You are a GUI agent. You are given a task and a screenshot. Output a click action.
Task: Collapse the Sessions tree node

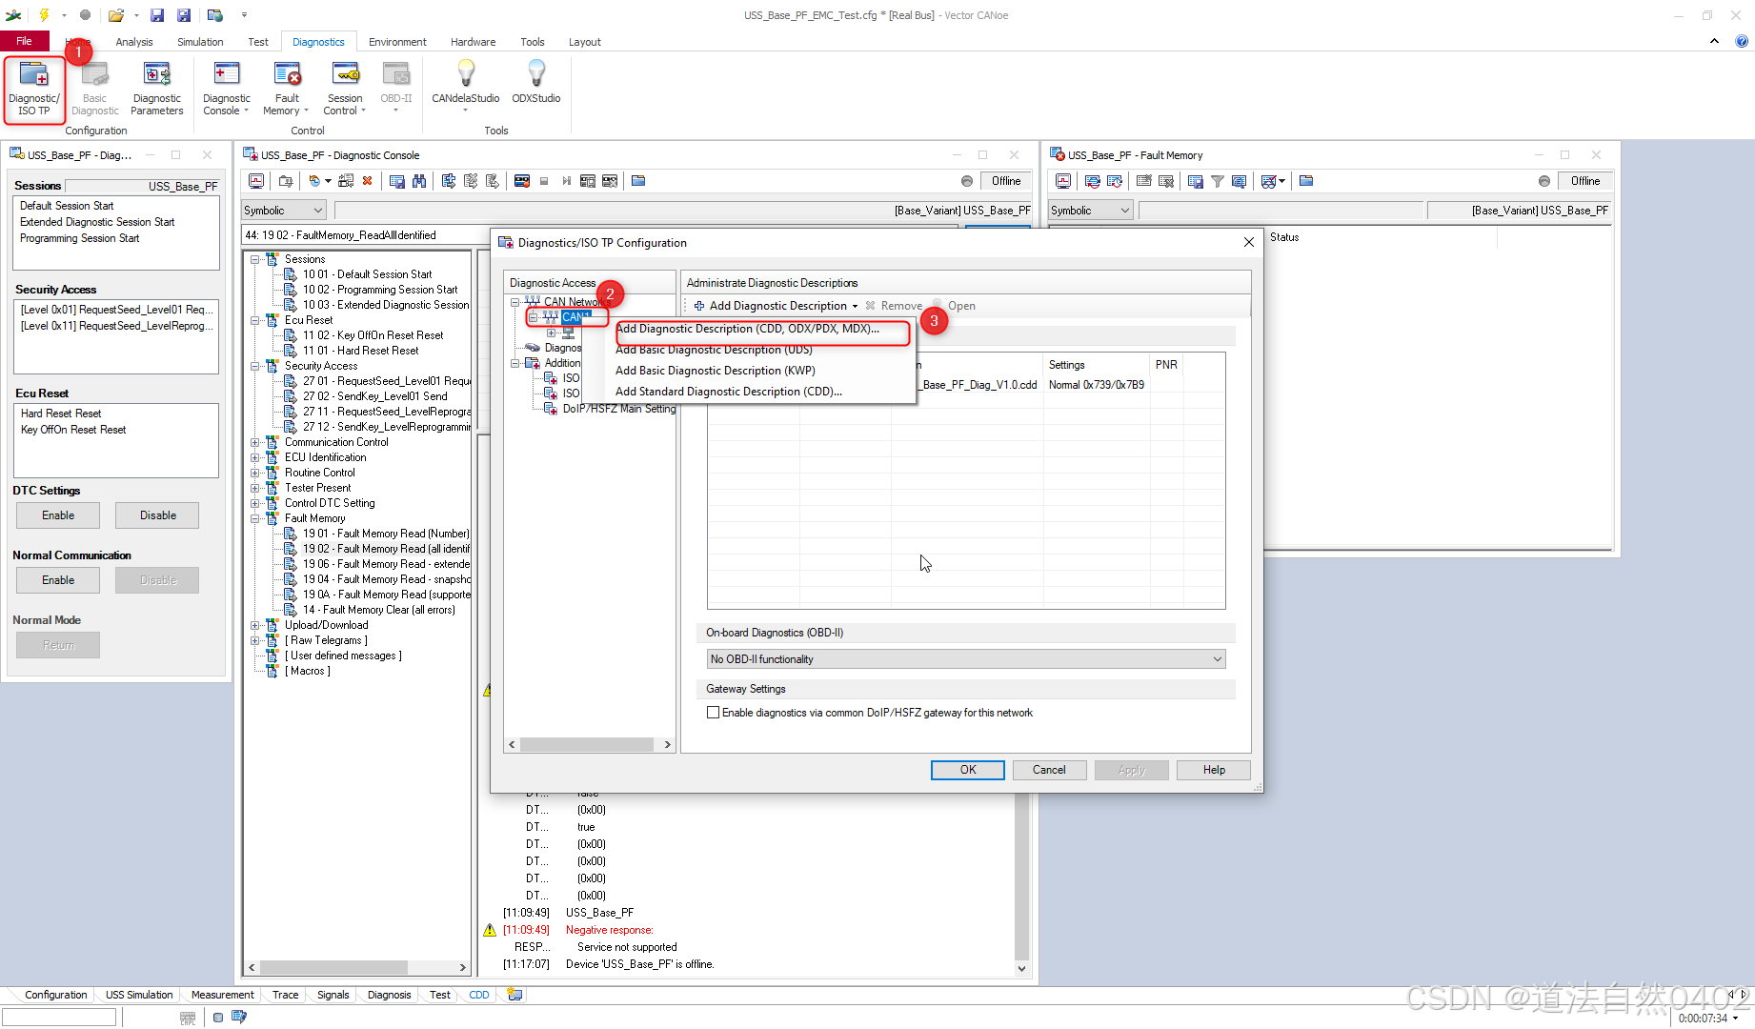coord(255,259)
